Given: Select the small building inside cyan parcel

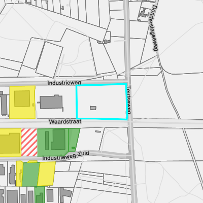Looking at the screenshot, I should click(93, 108).
